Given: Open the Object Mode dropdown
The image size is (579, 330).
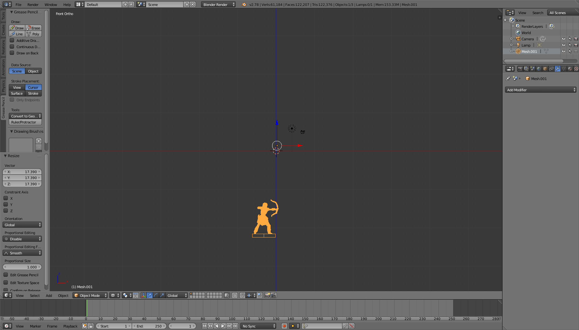Looking at the screenshot, I should click(90, 295).
